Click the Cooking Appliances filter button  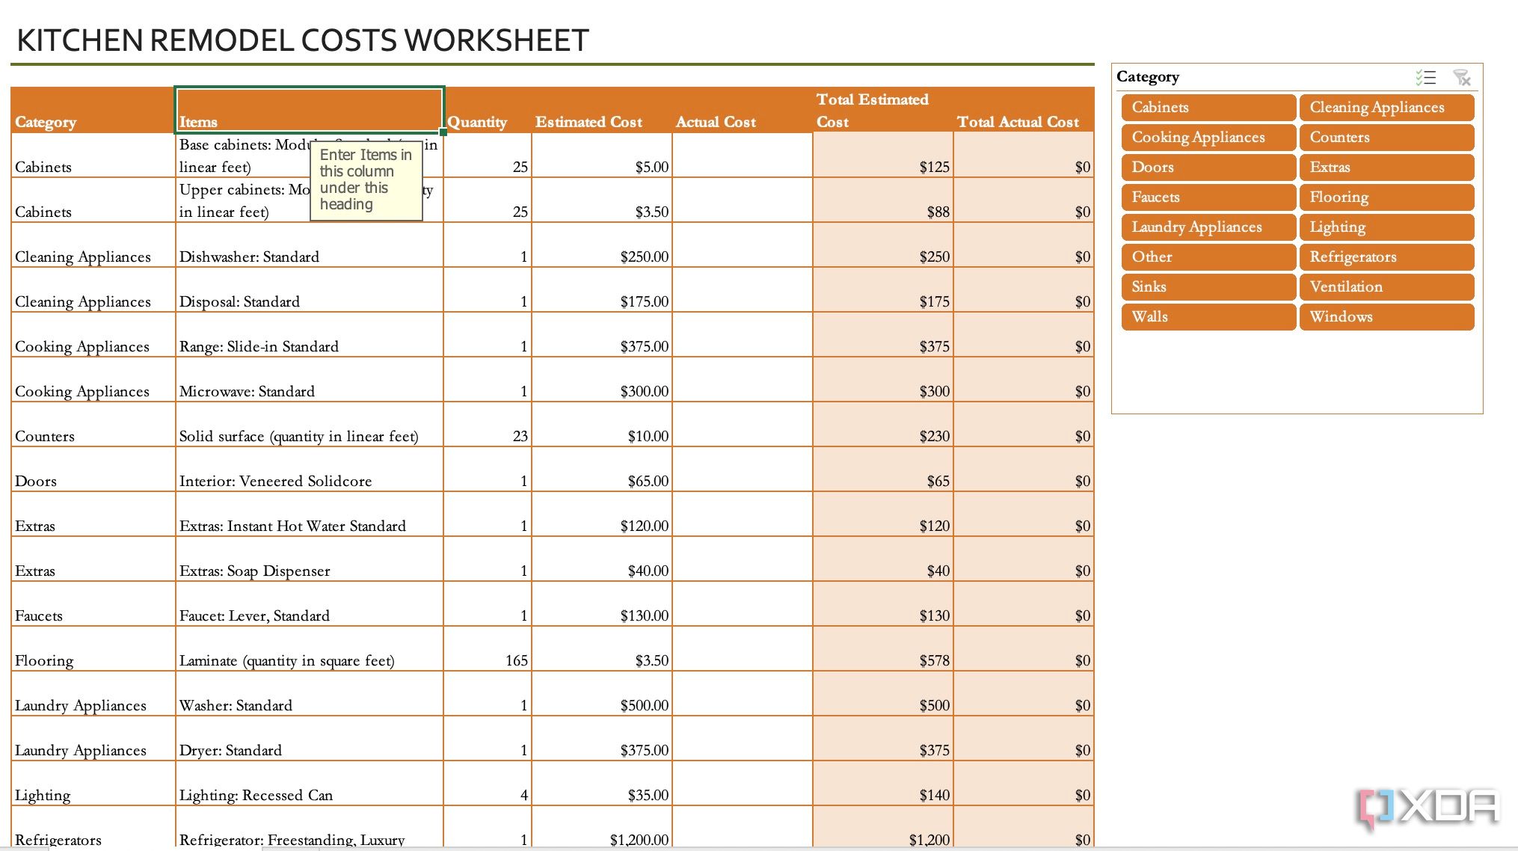coord(1205,137)
